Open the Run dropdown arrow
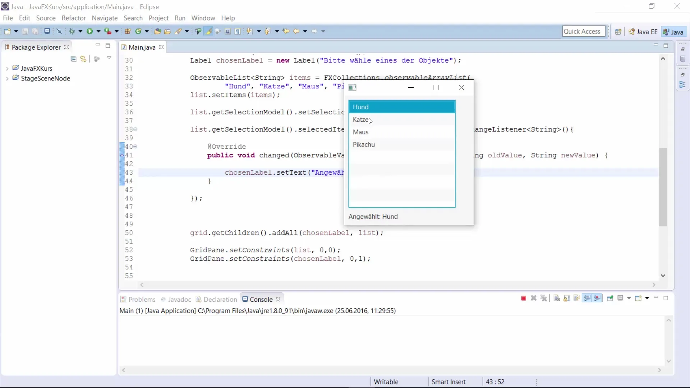 [x=98, y=31]
